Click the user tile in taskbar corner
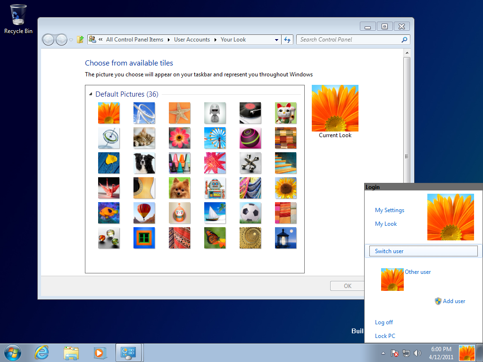Image resolution: width=483 pixels, height=362 pixels. [467, 353]
